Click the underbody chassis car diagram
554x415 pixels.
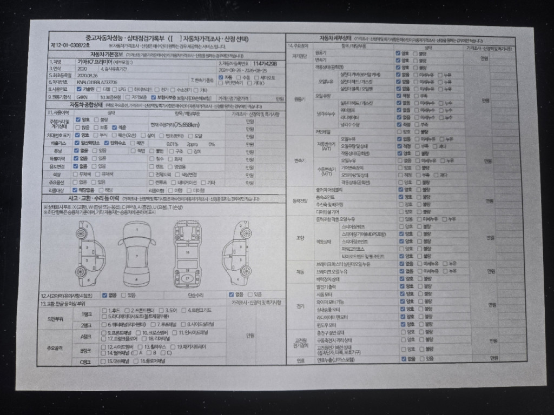click(187, 253)
